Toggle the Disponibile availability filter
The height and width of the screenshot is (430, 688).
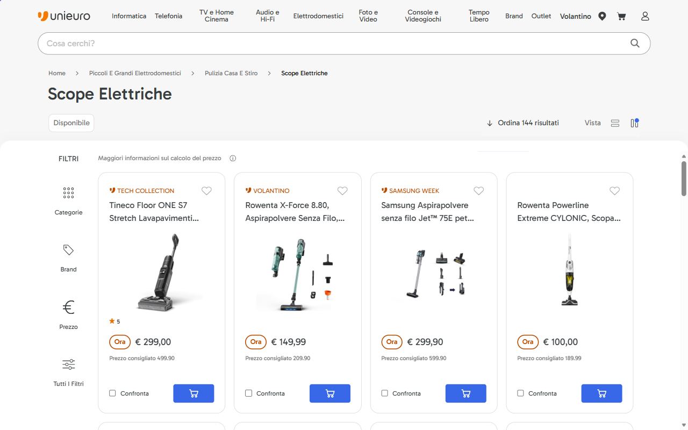click(71, 123)
